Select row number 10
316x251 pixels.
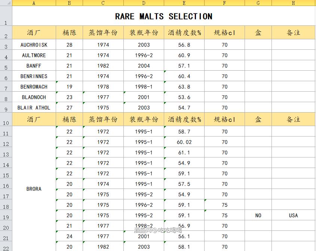[6, 119]
